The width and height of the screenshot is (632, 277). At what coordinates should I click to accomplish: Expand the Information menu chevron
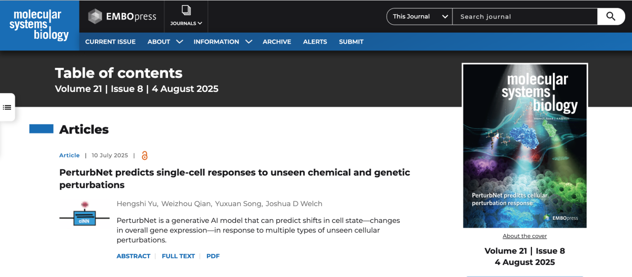point(249,42)
